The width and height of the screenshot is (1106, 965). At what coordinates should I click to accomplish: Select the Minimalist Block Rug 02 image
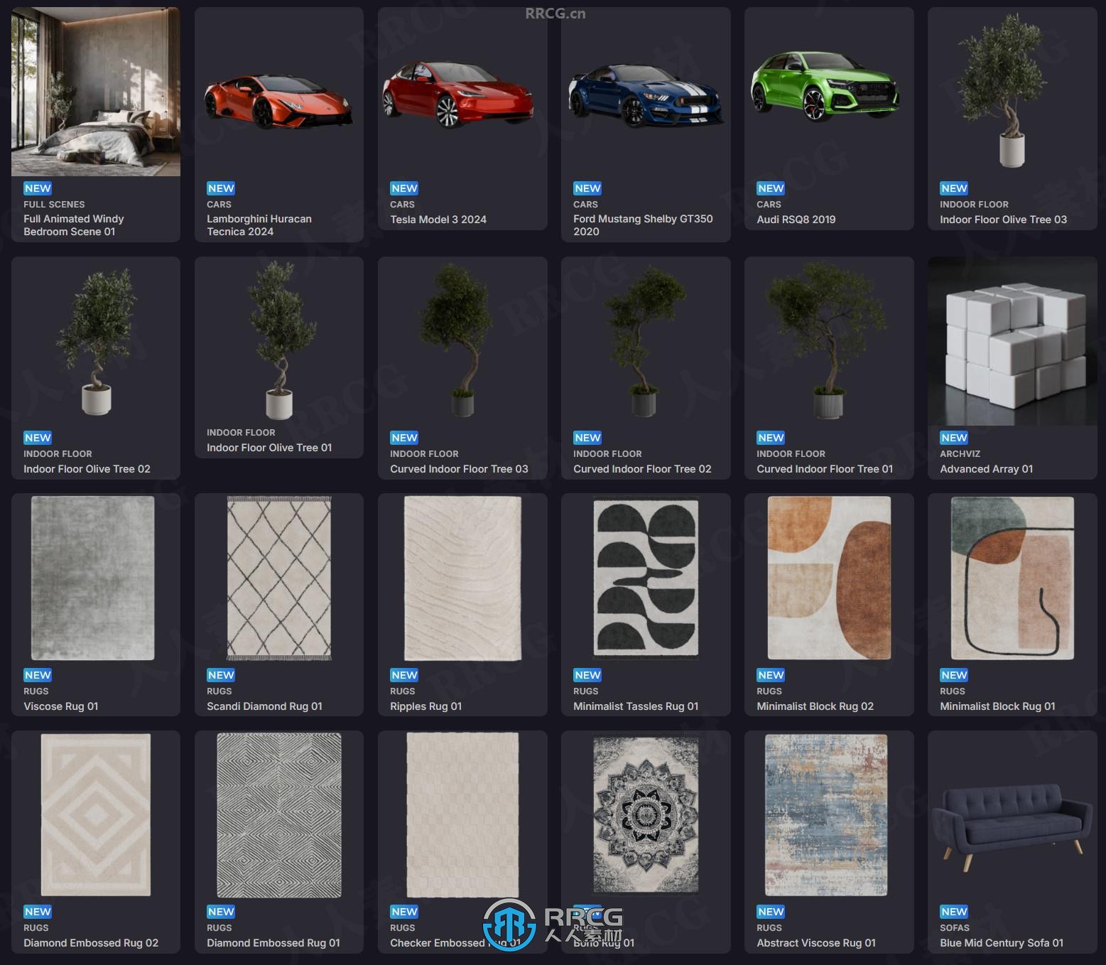829,578
